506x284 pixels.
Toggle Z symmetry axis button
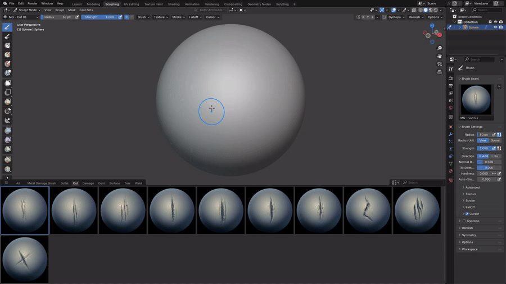(372, 17)
